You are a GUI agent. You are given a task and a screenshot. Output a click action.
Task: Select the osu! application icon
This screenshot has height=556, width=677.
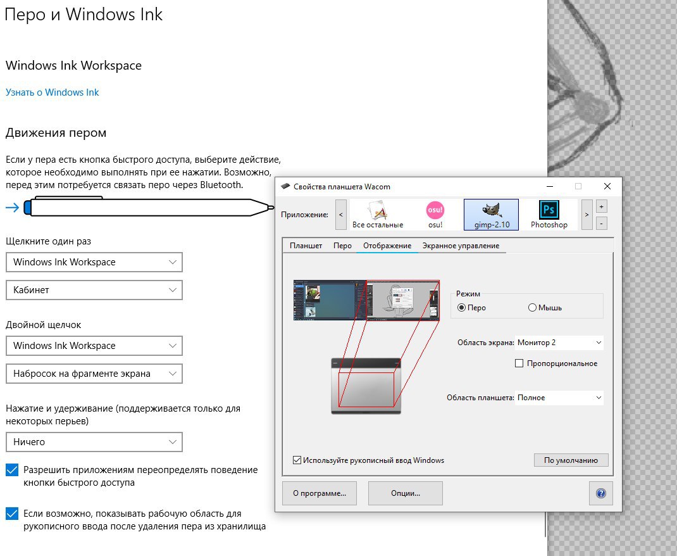coord(435,214)
